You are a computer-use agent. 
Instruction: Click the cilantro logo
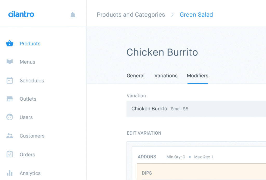click(21, 14)
